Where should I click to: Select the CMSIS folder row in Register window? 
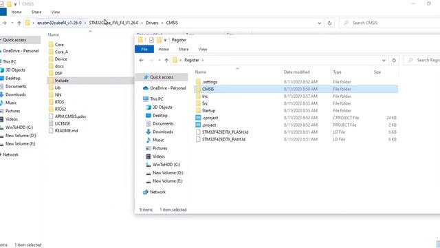[x=296, y=89]
